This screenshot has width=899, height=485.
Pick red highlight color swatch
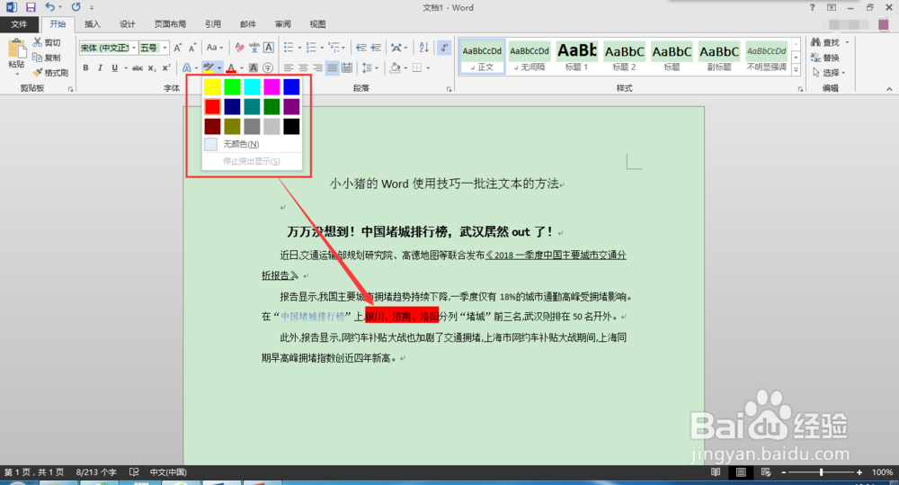(x=212, y=107)
